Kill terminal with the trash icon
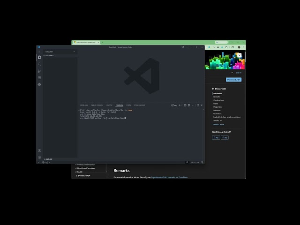The image size is (300, 225). pyautogui.click(x=189, y=105)
